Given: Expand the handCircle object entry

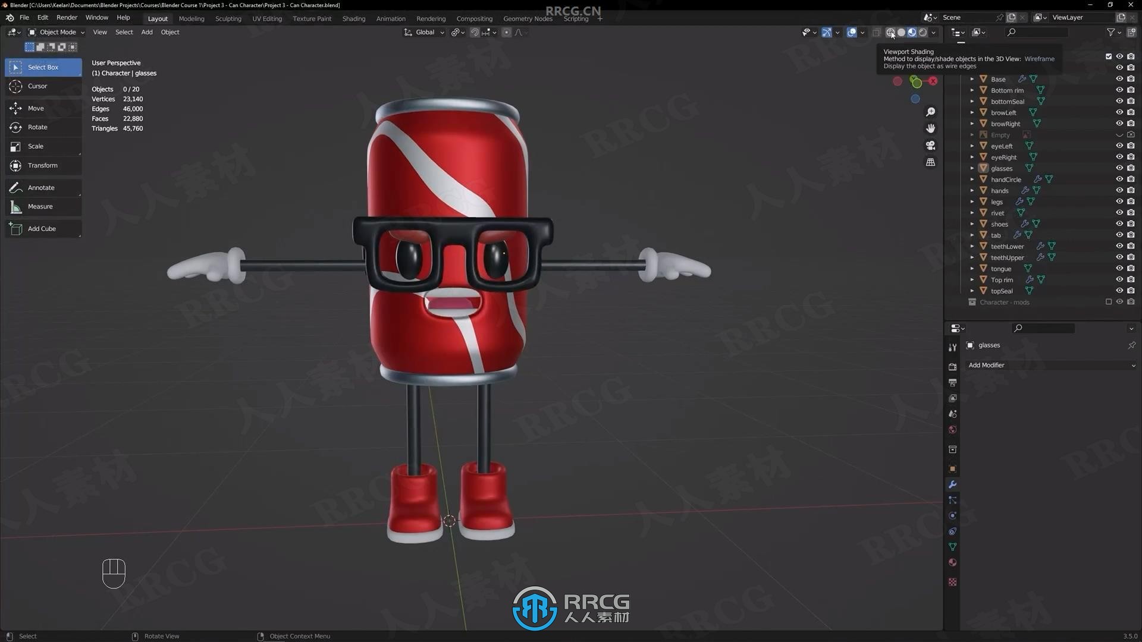Looking at the screenshot, I should [971, 179].
